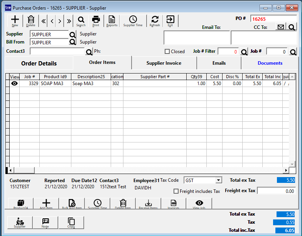Viewport: 302px width, 236px height.
Task: Click the Bulk Add Item icon
Action: click(72, 204)
